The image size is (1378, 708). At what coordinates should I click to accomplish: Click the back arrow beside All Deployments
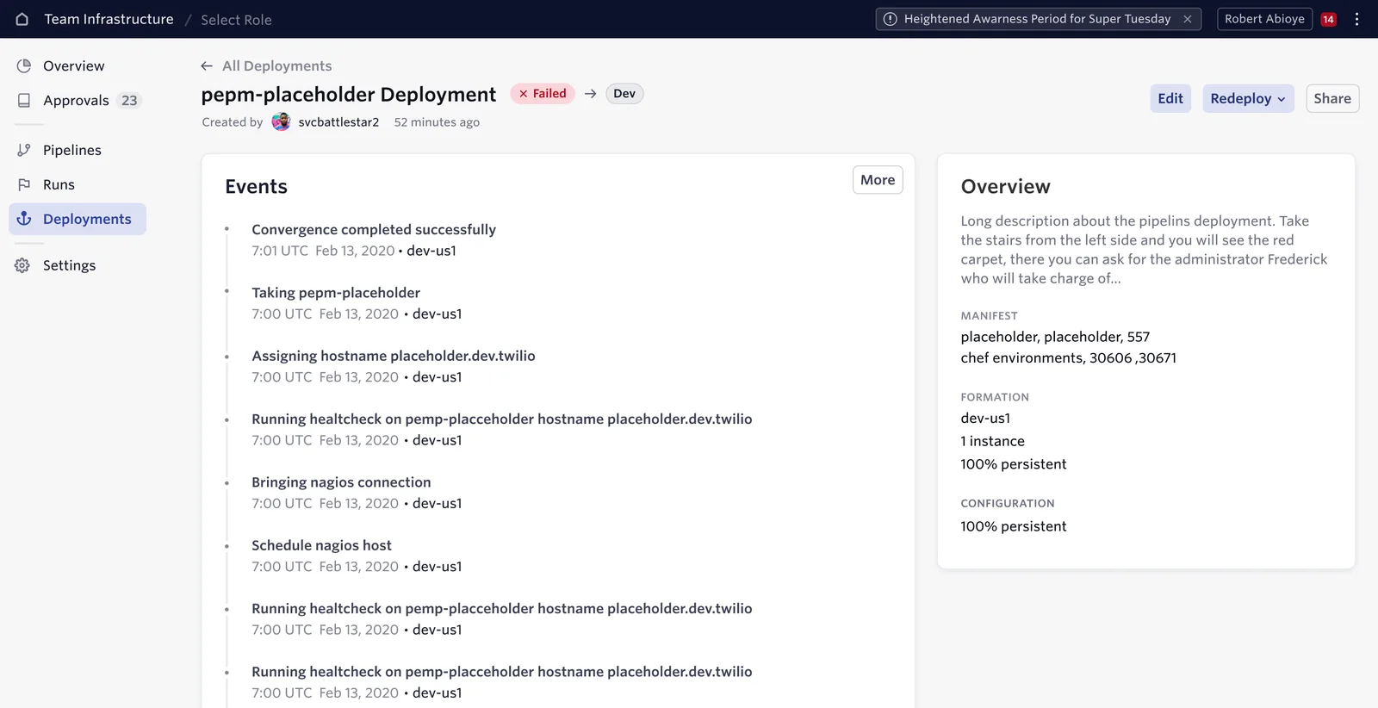pyautogui.click(x=207, y=65)
